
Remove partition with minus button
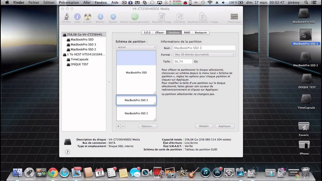123,126
